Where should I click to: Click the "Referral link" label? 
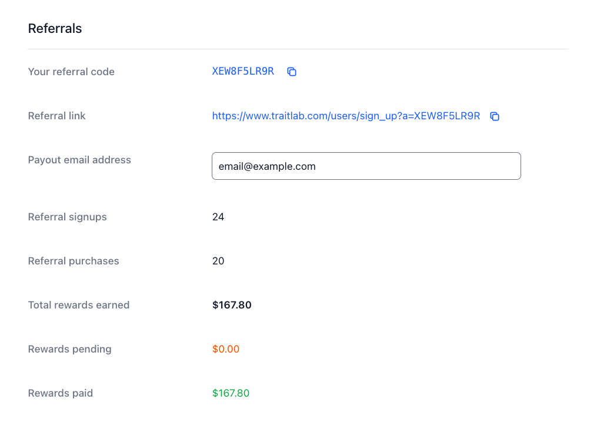tap(56, 116)
